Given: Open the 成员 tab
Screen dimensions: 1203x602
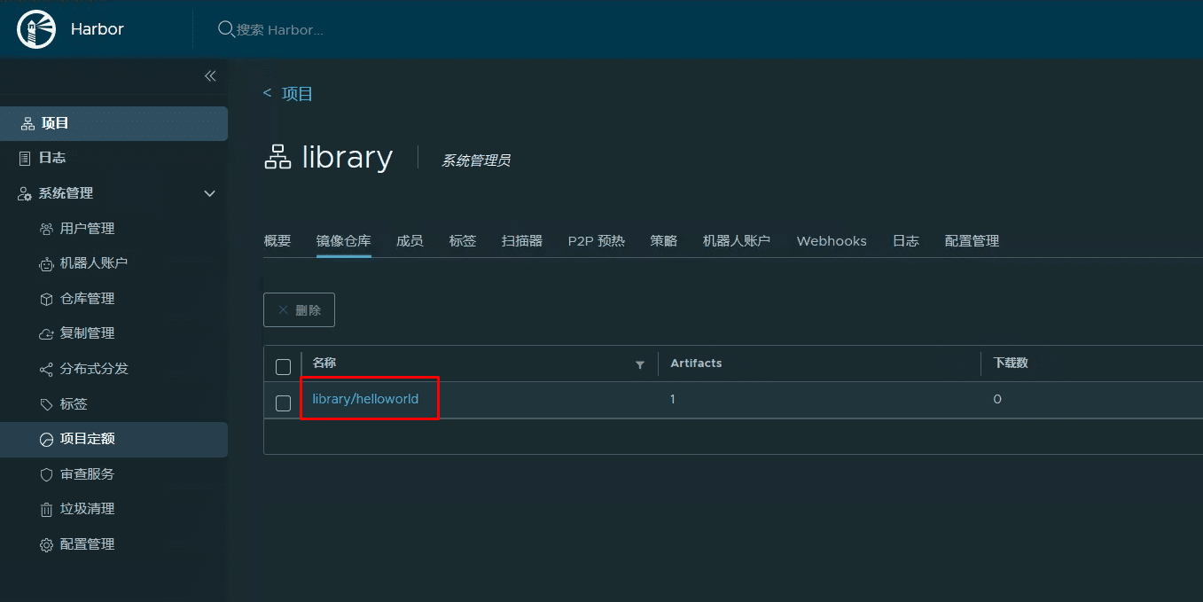Looking at the screenshot, I should (x=410, y=241).
